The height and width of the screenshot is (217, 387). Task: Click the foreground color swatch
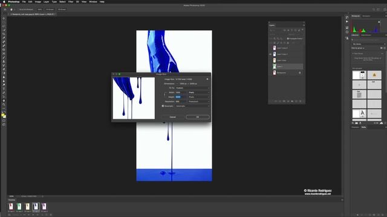3,115
